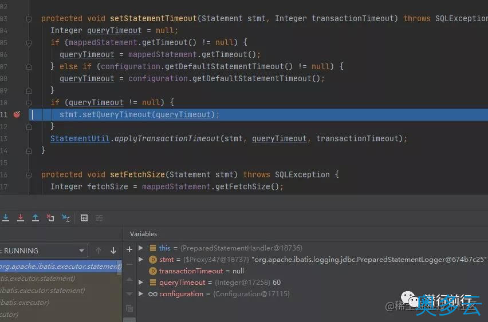Click the remove watch minus icon
The width and height of the screenshot is (488, 322).
(x=129, y=264)
